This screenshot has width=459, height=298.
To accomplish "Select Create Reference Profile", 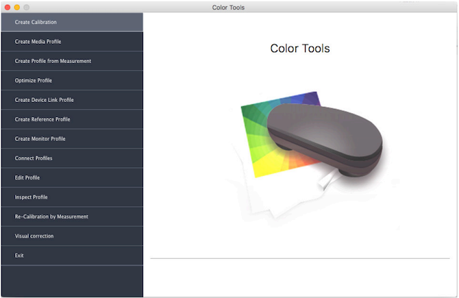I will [71, 119].
